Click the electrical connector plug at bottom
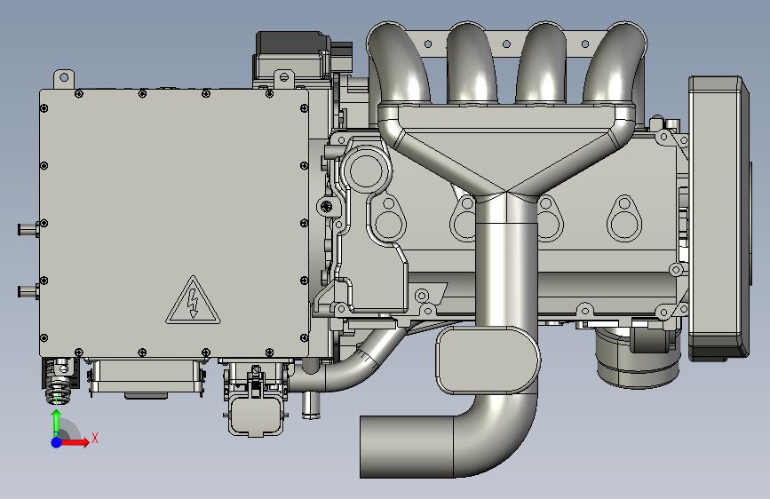 click(256, 416)
